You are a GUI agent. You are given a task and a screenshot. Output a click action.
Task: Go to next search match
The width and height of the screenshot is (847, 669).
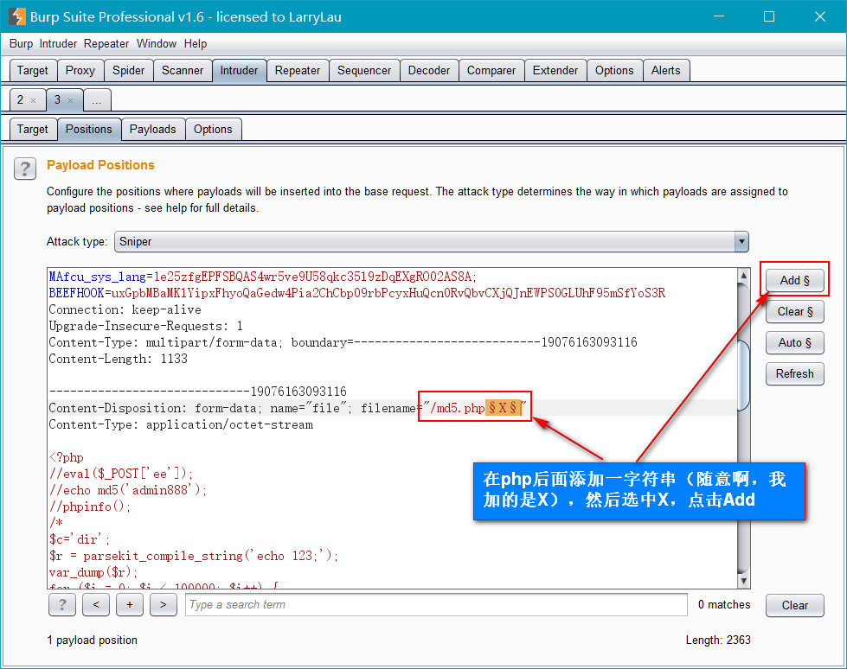click(164, 605)
